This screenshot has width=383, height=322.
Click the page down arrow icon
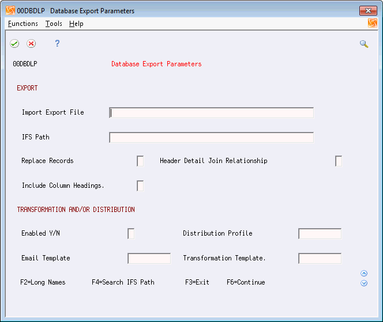click(x=364, y=283)
